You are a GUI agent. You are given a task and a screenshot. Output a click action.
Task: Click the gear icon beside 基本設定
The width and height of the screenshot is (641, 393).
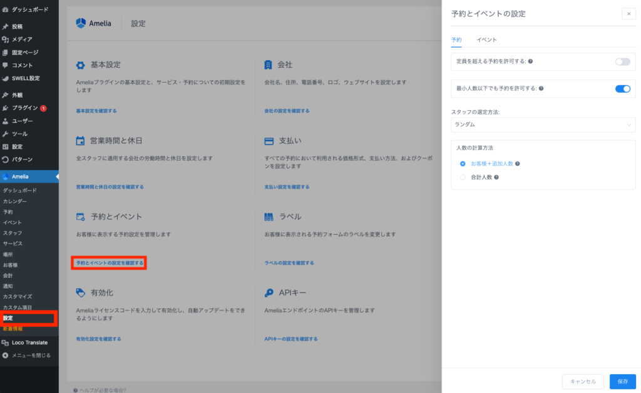[80, 65]
